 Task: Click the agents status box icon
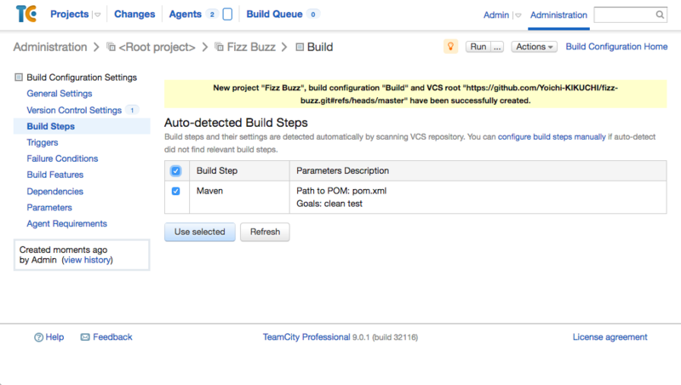(227, 14)
